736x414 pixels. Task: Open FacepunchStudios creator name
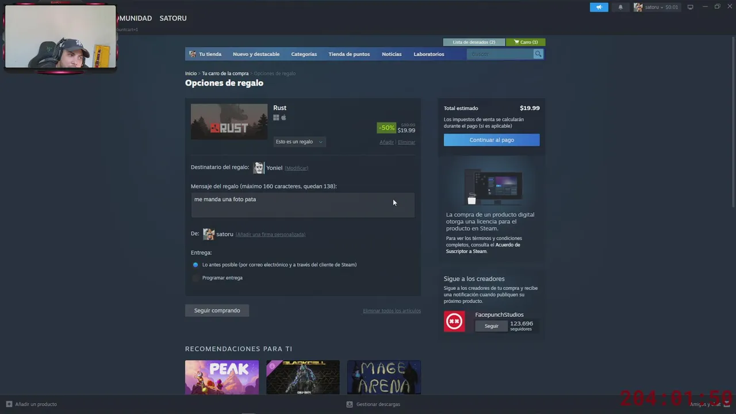[499, 315]
